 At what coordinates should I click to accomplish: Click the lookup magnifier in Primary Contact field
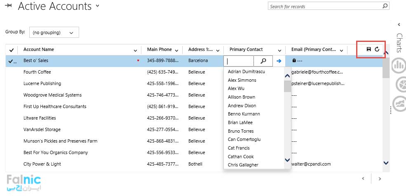263,61
